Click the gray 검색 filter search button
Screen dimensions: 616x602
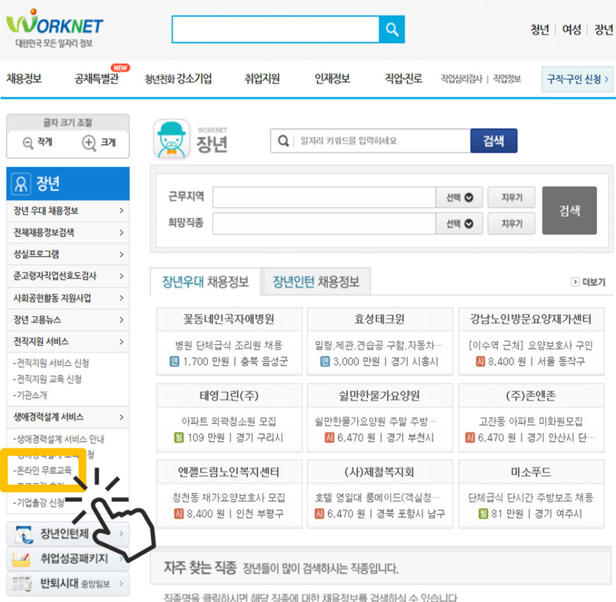(569, 210)
